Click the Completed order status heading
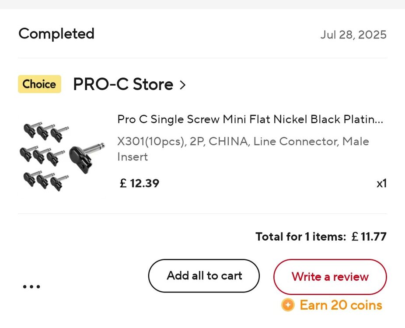The width and height of the screenshot is (405, 328). (x=56, y=34)
